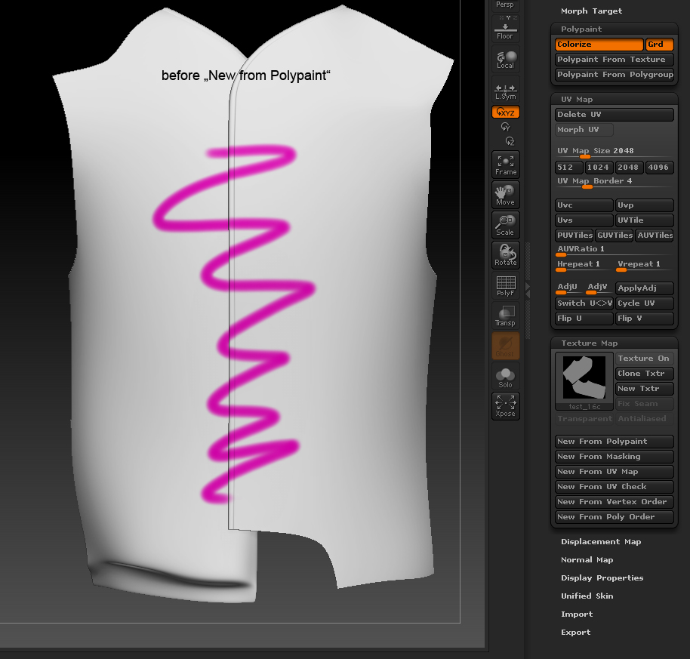Expand Unified Skin subpalette
Image resolution: width=690 pixels, height=659 pixels.
[x=587, y=596]
